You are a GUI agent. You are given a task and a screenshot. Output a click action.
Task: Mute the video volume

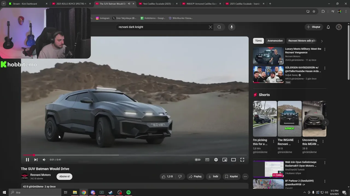(x=44, y=160)
